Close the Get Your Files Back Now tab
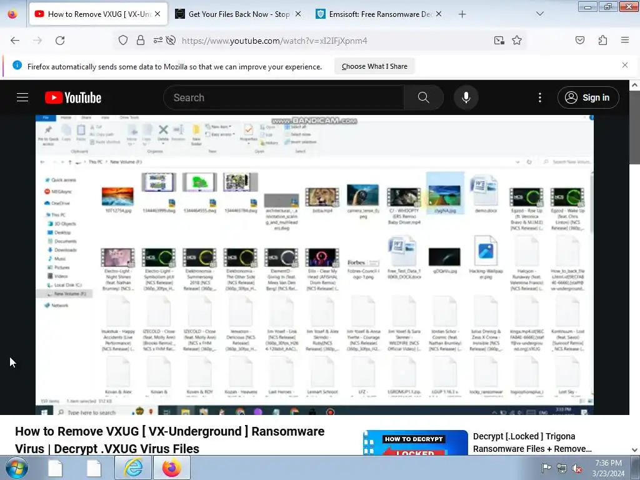The image size is (640, 480). click(x=298, y=14)
